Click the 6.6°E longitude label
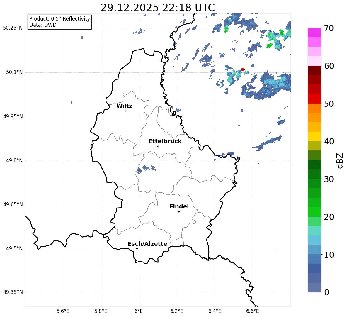The image size is (347, 317). [x=253, y=311]
